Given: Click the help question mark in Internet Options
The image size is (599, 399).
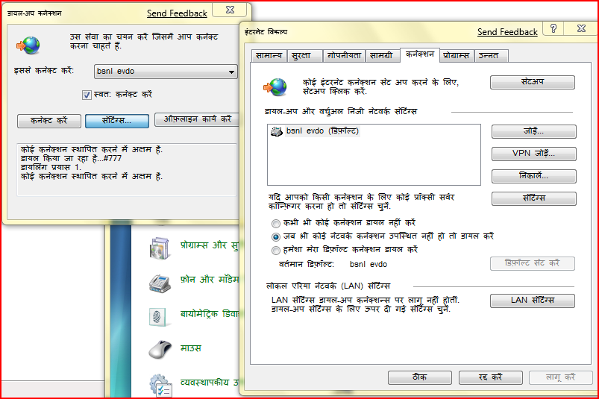Looking at the screenshot, I should 553,28.
